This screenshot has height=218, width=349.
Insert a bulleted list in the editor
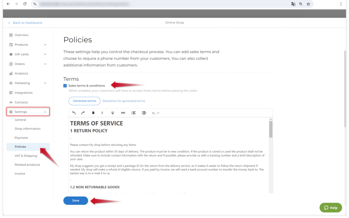[144, 113]
